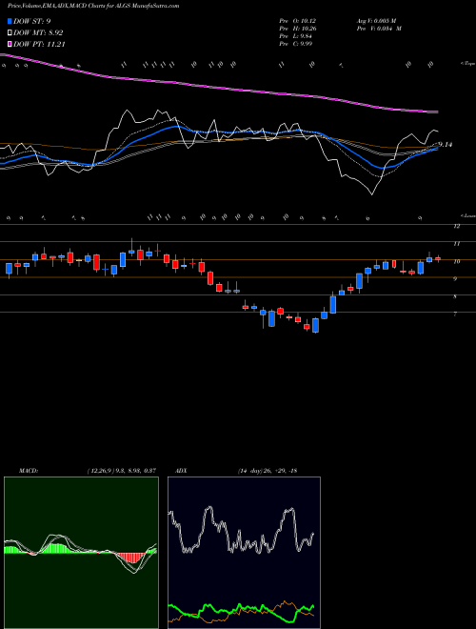Click the 9.14 EMA end label
This screenshot has width=476, height=629.
446,145
